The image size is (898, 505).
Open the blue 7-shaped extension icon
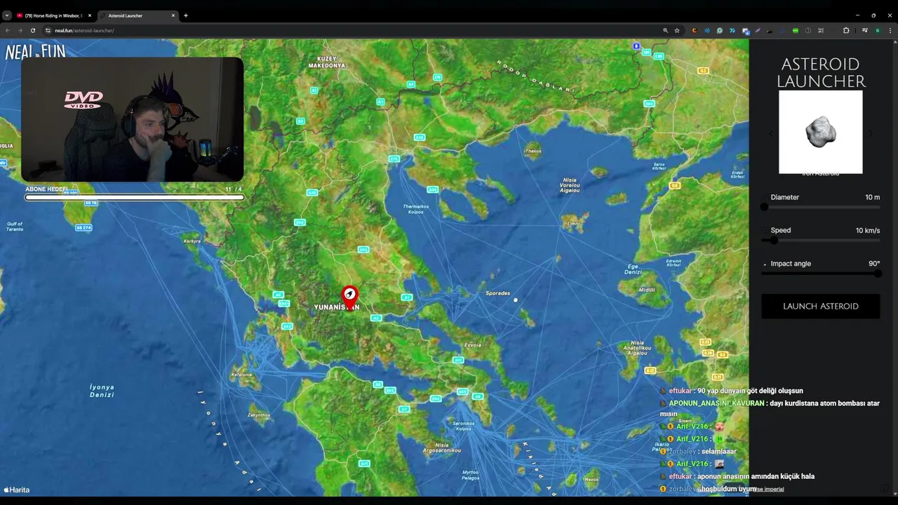(732, 30)
